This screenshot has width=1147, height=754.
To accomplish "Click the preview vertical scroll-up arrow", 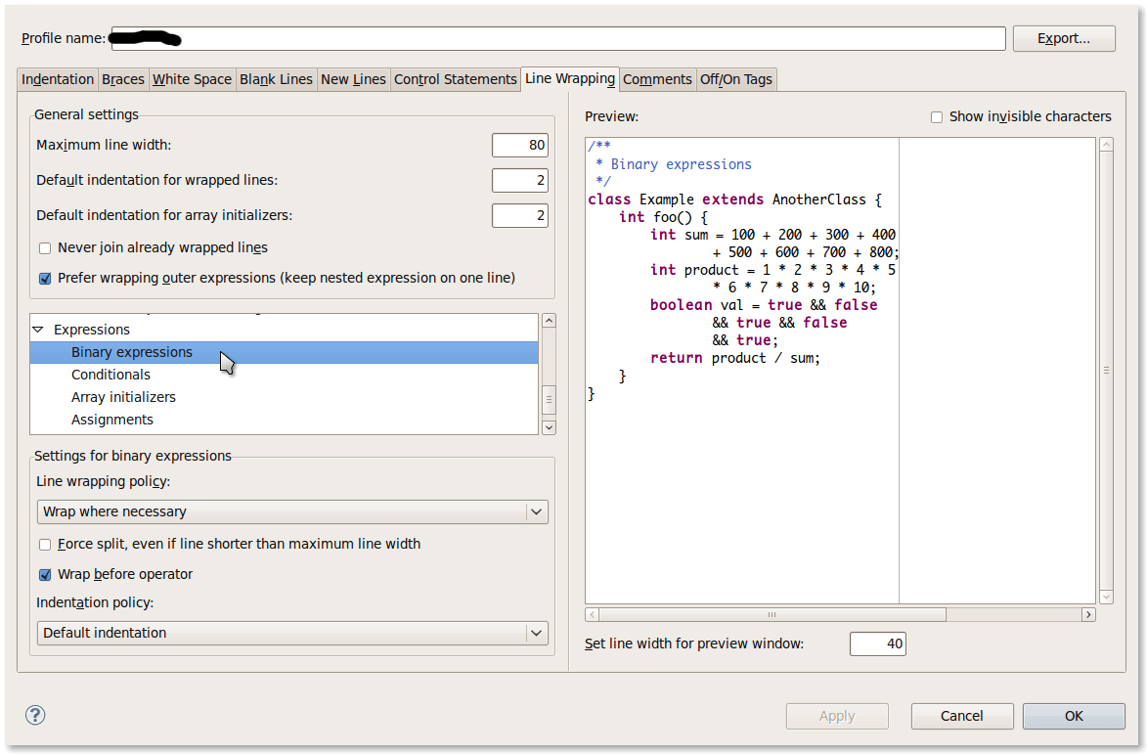I will tap(1106, 145).
